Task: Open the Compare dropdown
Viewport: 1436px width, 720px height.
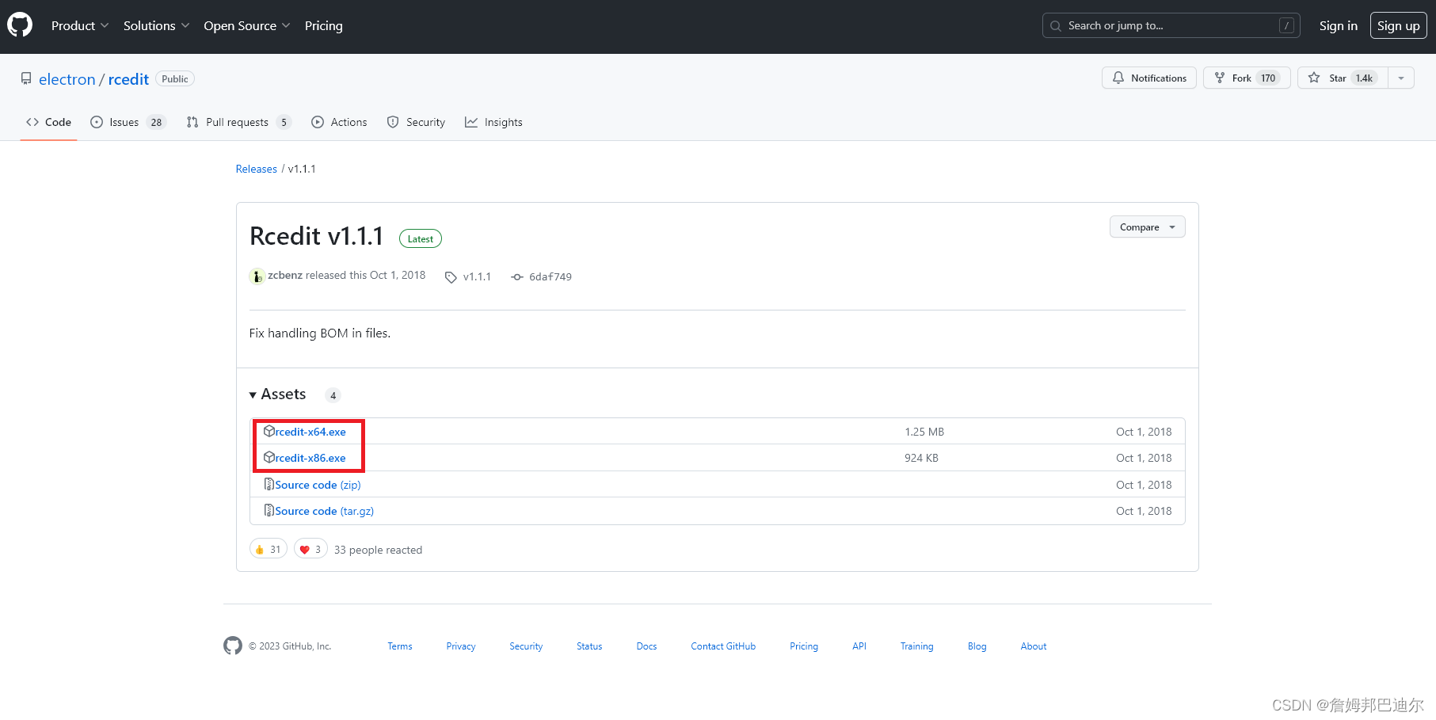Action: coord(1147,227)
